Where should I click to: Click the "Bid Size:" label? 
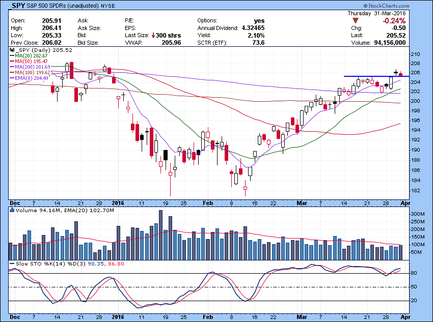pos(88,43)
